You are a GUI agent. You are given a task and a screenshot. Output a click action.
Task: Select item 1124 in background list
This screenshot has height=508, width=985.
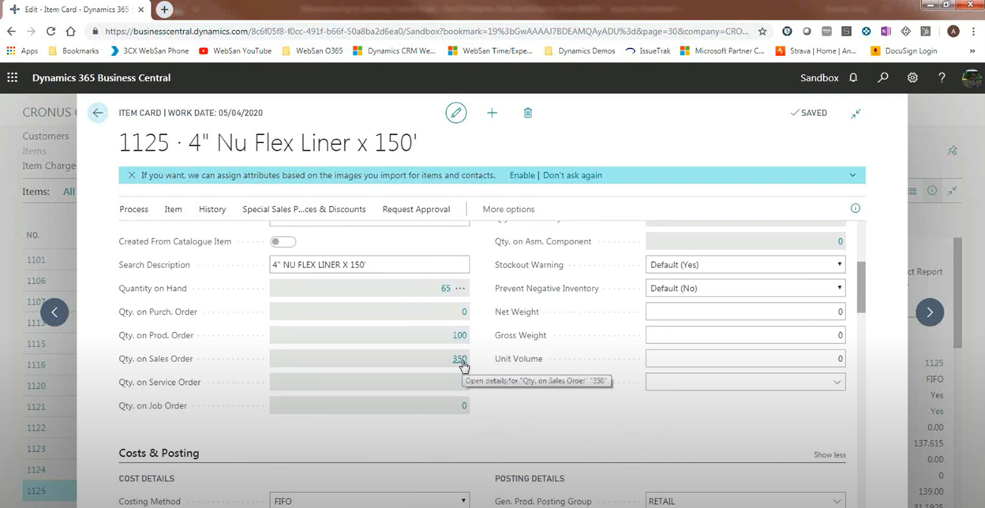pos(36,470)
